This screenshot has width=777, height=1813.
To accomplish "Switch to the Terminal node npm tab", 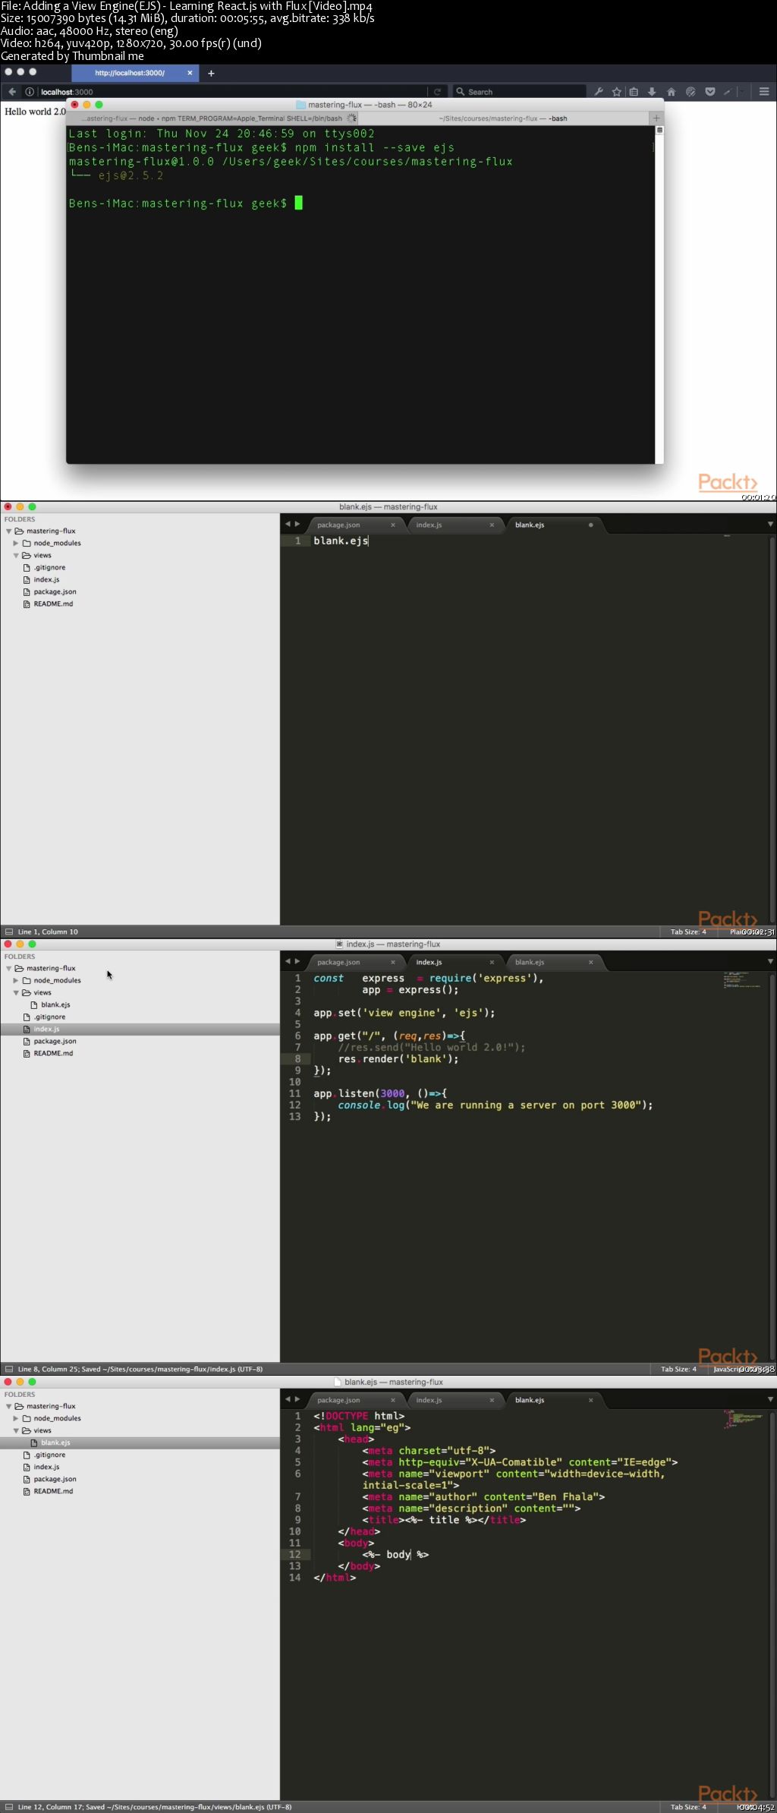I will point(212,118).
